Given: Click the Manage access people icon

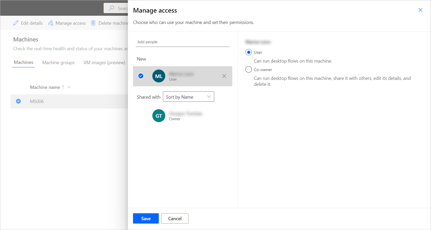Looking at the screenshot, I should (51, 23).
